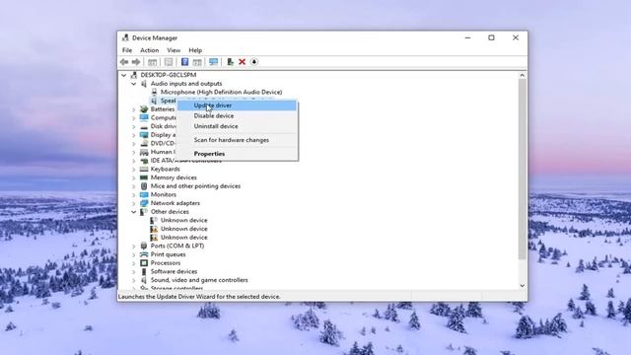Expand the Batteries node chevron
Viewport: 631px width, 355px height.
point(134,109)
